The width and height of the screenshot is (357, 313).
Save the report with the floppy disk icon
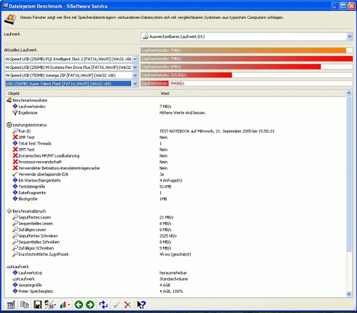pos(38,305)
